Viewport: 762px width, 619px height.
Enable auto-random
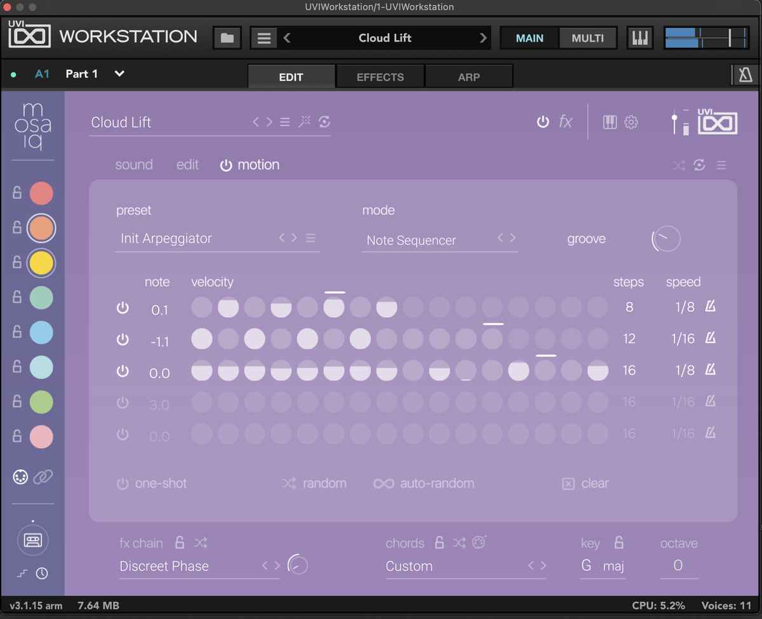(x=424, y=483)
